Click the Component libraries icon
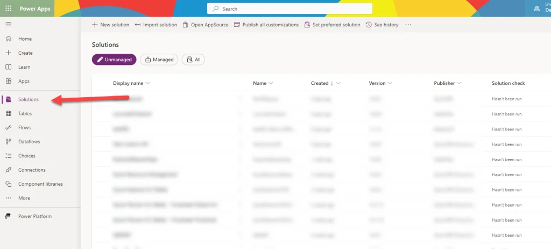 9,184
